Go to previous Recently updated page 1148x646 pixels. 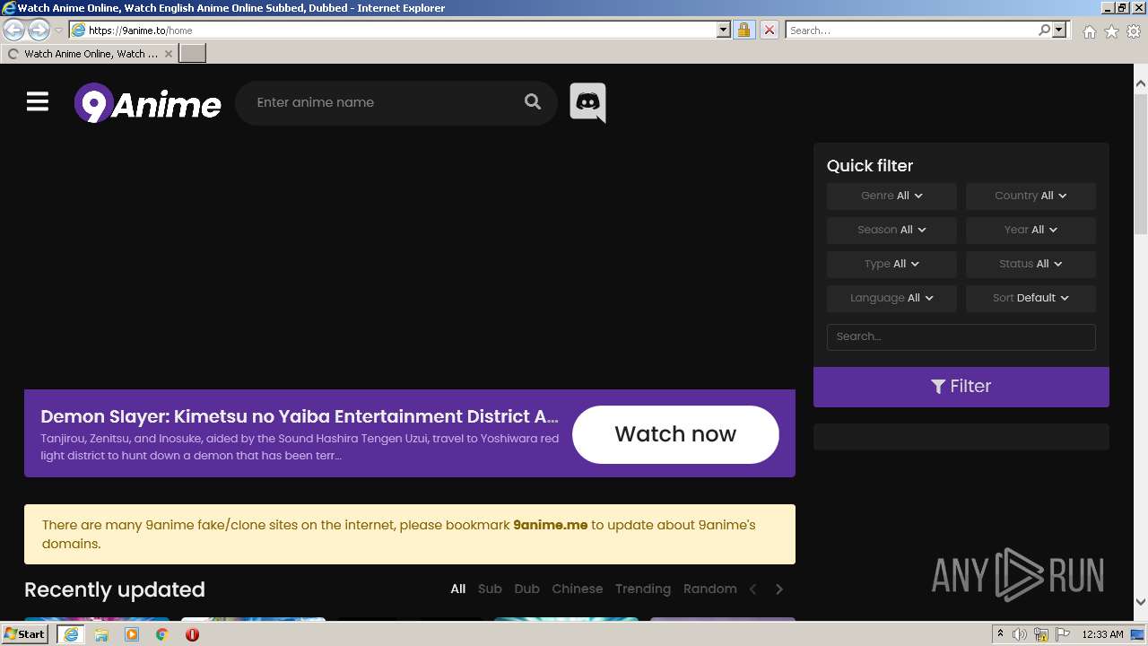click(753, 589)
